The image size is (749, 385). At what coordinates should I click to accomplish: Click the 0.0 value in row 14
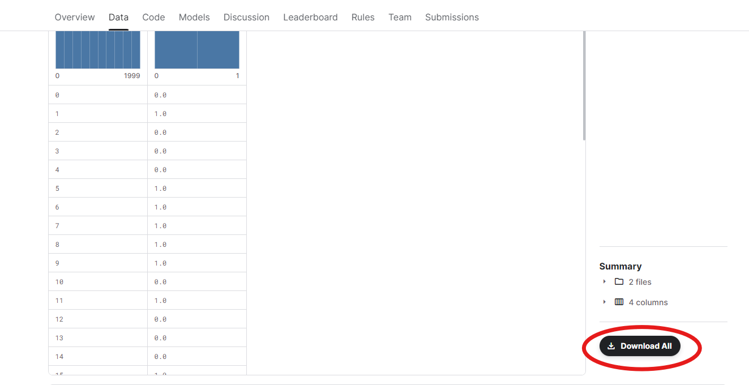pyautogui.click(x=160, y=357)
